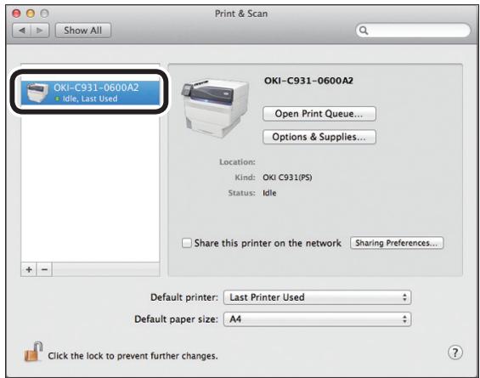The width and height of the screenshot is (480, 378).
Task: Open Print Queue for the printer
Action: click(x=319, y=114)
